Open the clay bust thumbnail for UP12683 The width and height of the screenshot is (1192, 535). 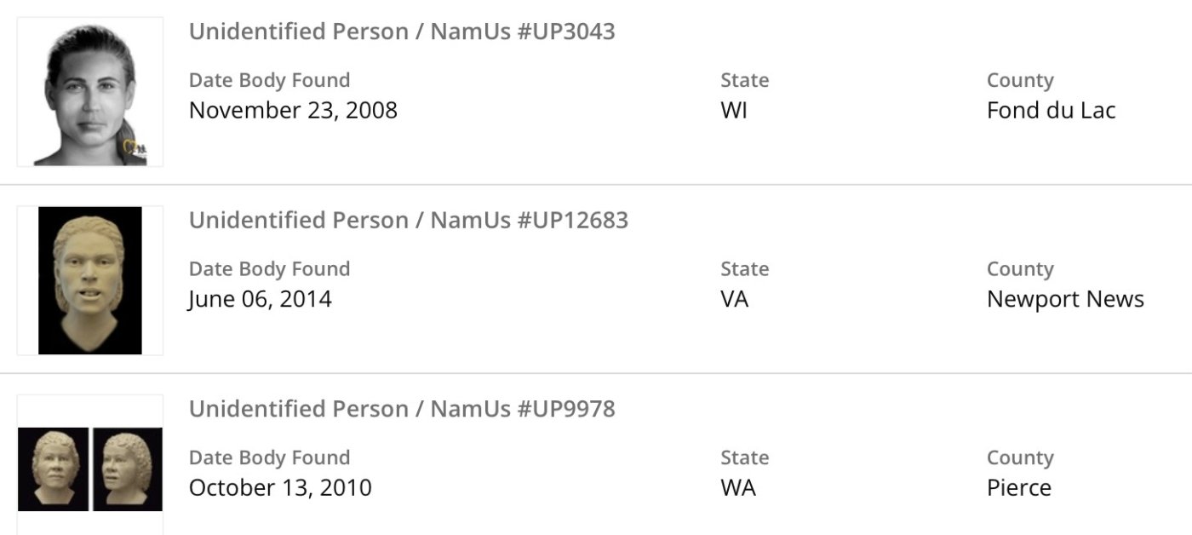(x=90, y=280)
